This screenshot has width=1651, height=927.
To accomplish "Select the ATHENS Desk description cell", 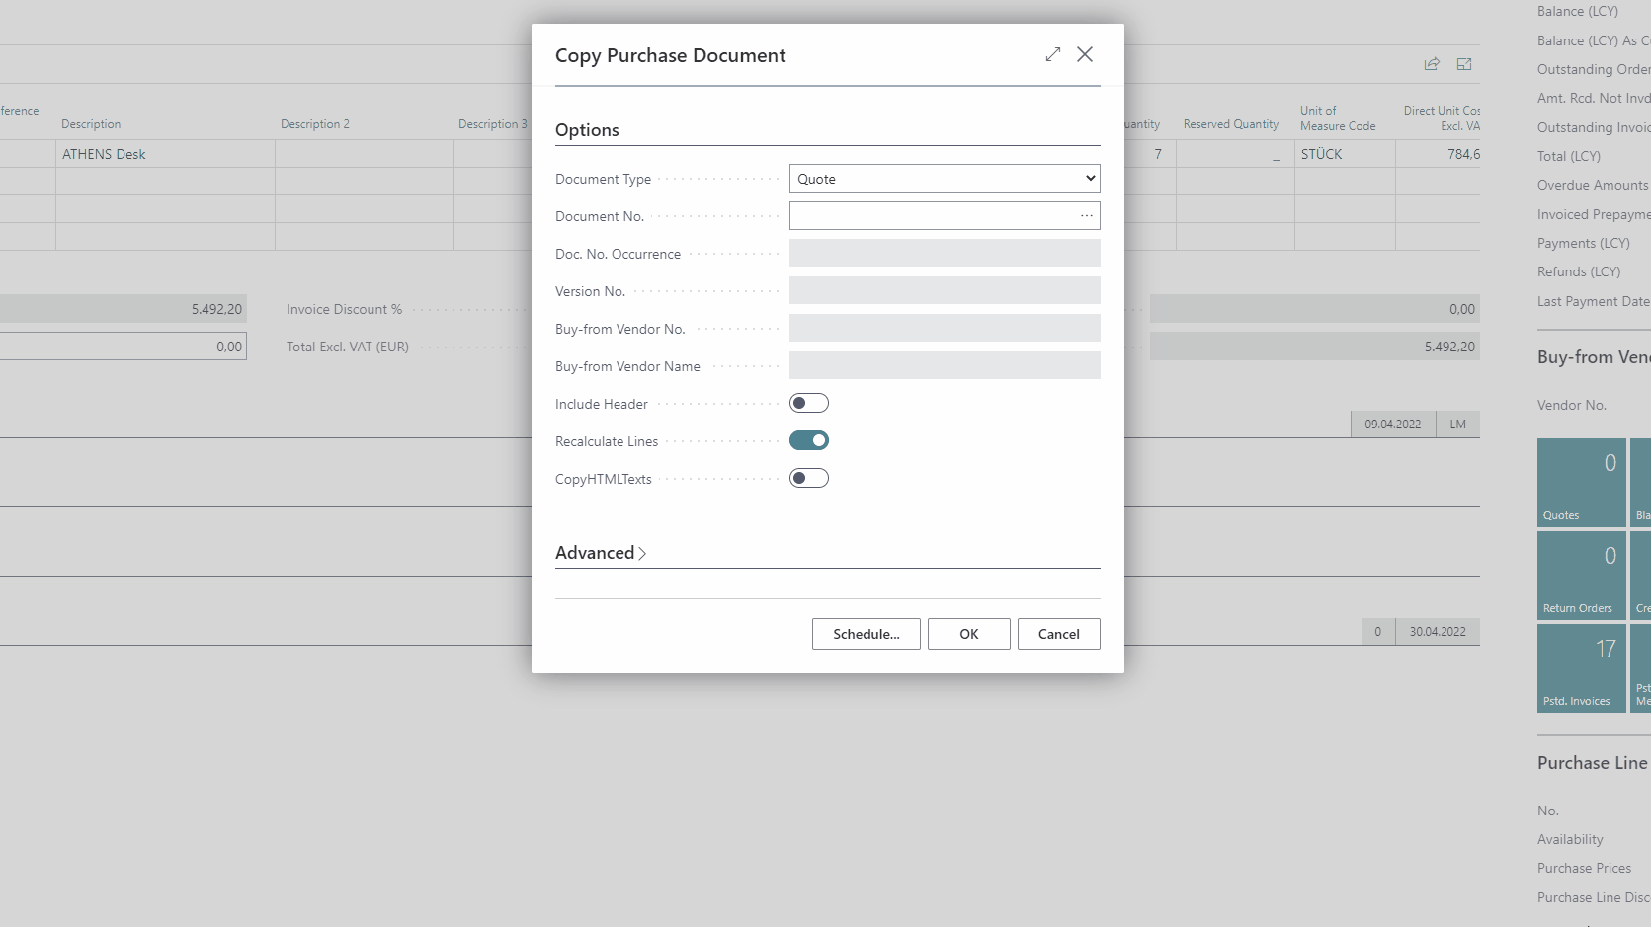I will click(164, 154).
